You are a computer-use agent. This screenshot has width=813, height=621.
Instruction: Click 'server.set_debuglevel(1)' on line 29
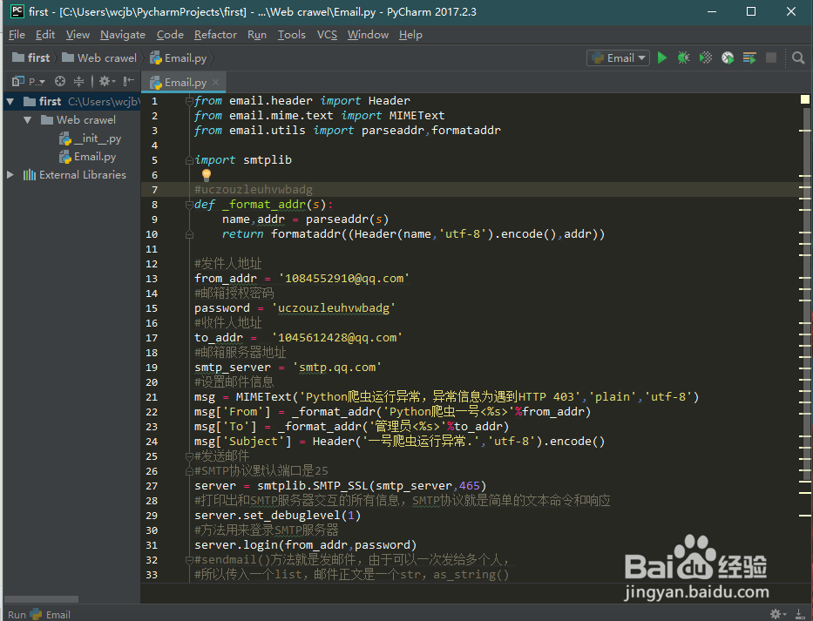[277, 516]
